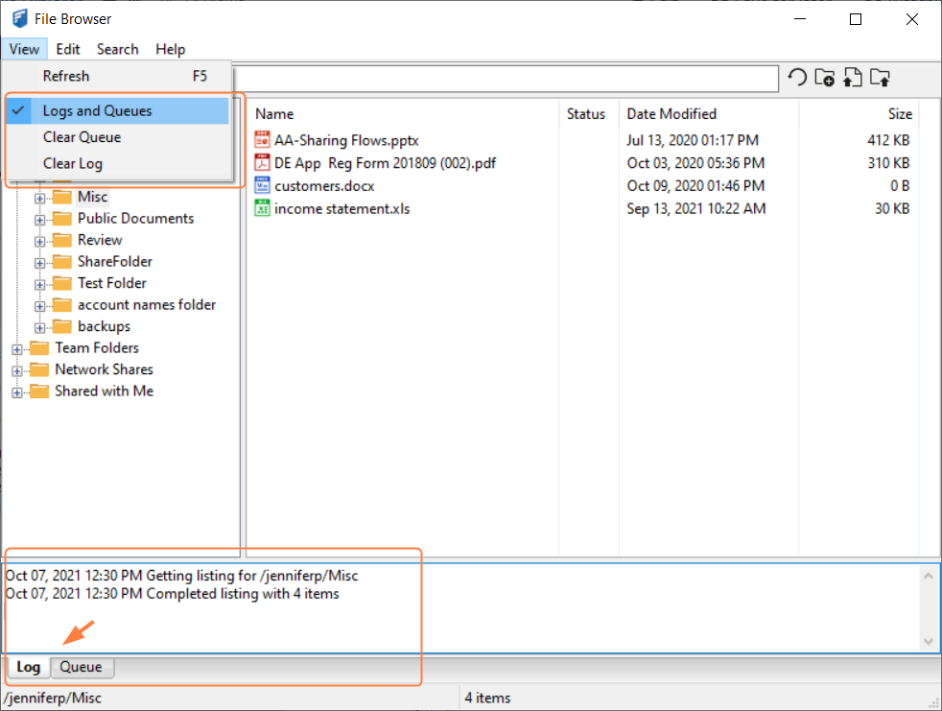The image size is (942, 711).
Task: Choose Clear Log from the View menu
Action: click(73, 163)
